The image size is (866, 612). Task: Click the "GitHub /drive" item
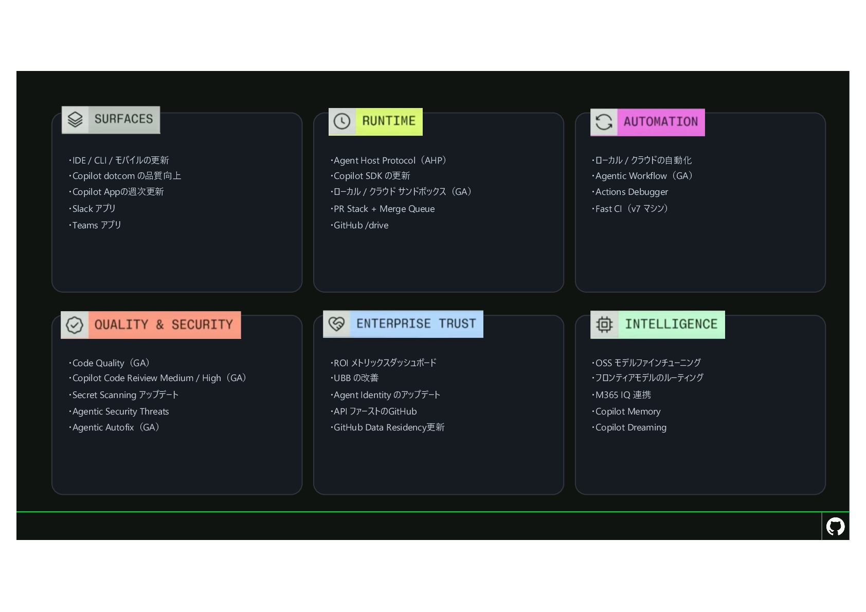click(x=359, y=225)
